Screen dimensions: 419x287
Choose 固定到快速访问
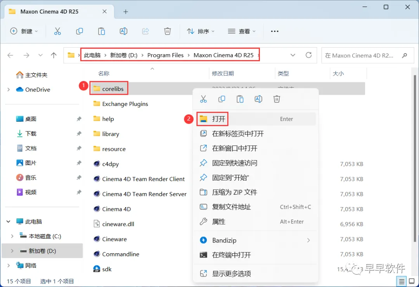coord(256,163)
